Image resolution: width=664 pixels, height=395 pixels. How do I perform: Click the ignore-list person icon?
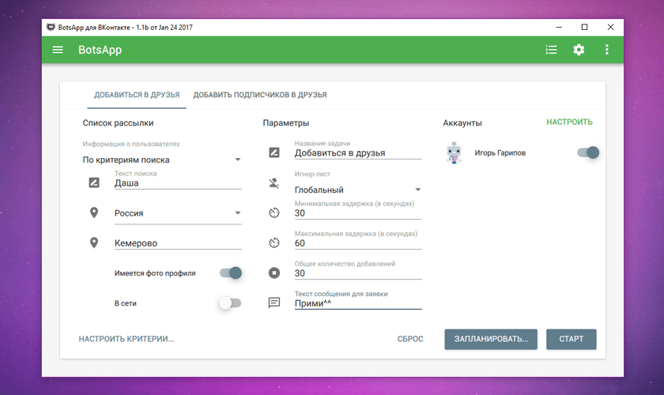pos(274,183)
